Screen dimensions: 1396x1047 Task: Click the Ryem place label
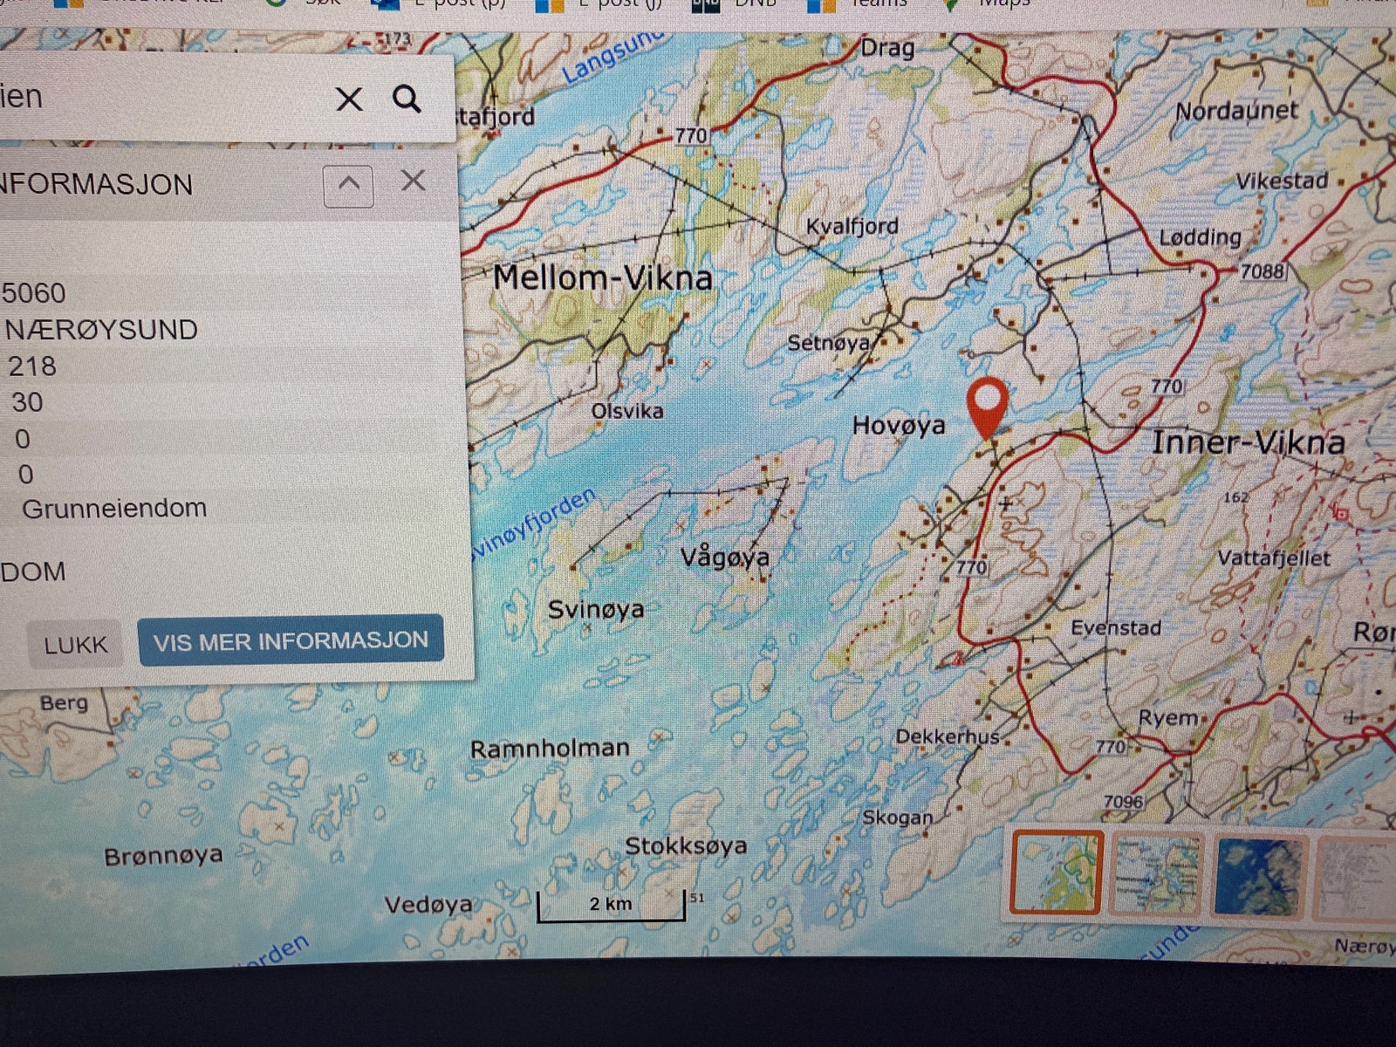click(1168, 719)
